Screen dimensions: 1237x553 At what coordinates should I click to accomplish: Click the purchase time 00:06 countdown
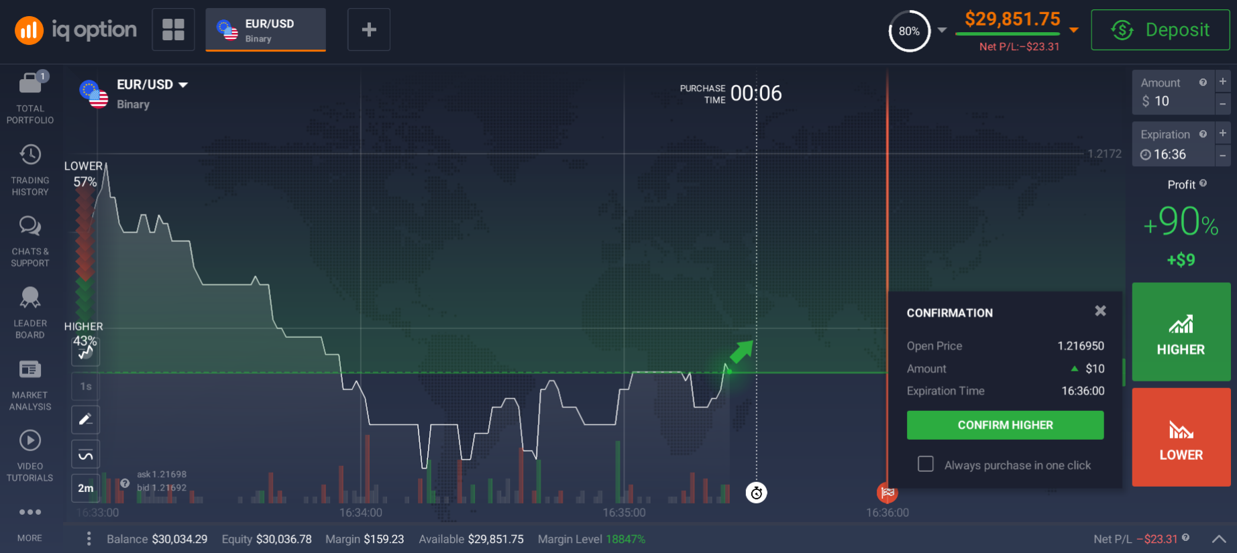coord(756,93)
